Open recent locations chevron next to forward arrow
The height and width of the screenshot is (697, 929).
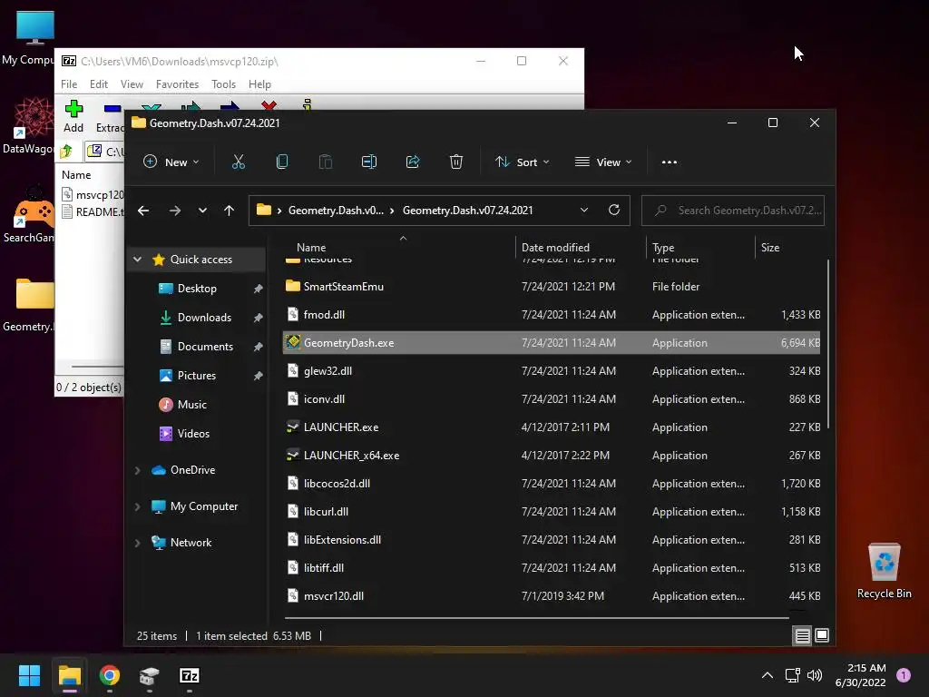[202, 211]
